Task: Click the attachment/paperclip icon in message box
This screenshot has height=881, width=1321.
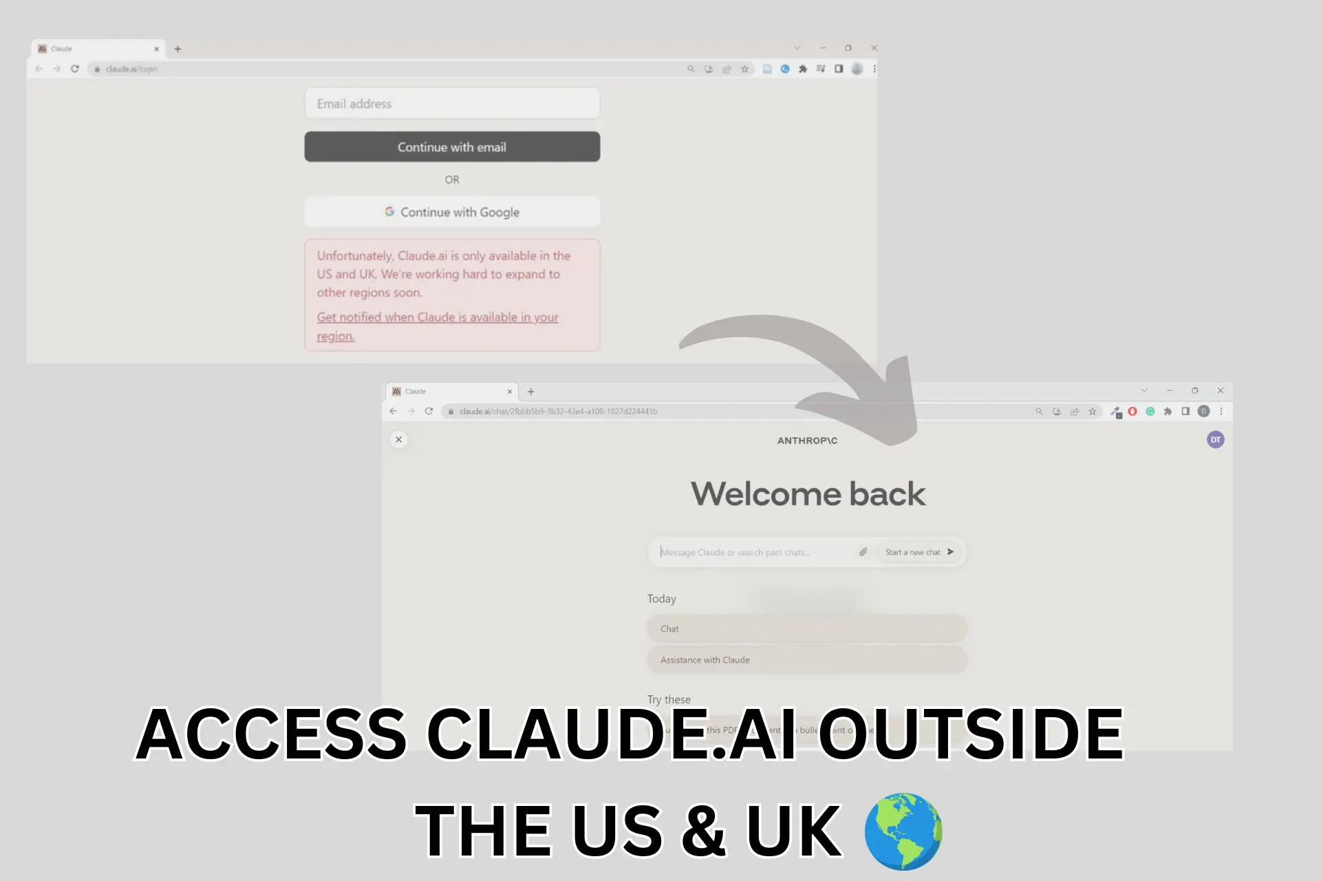Action: click(863, 551)
